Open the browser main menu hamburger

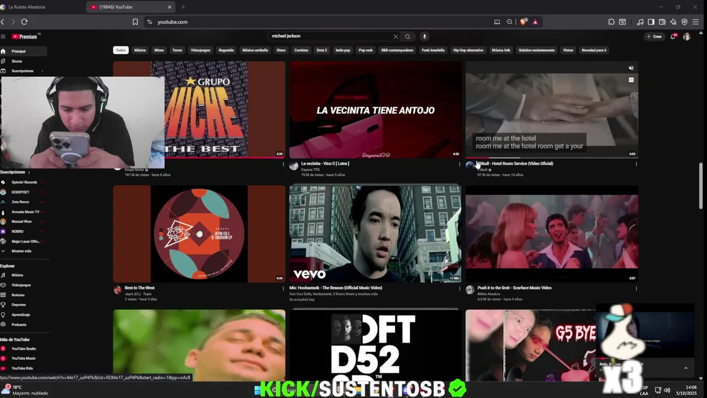pyautogui.click(x=696, y=22)
